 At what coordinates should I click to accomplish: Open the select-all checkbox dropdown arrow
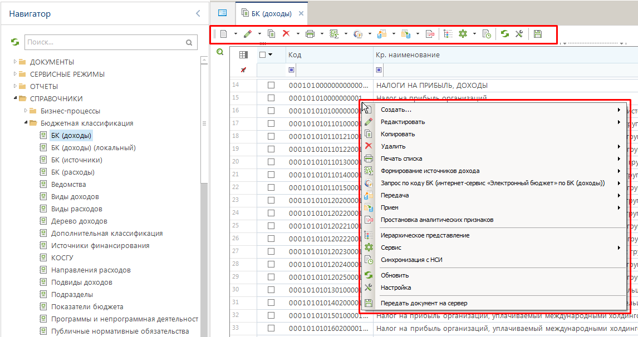270,55
